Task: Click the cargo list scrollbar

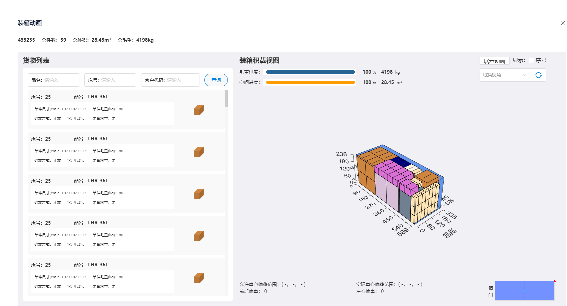Action: click(x=226, y=99)
